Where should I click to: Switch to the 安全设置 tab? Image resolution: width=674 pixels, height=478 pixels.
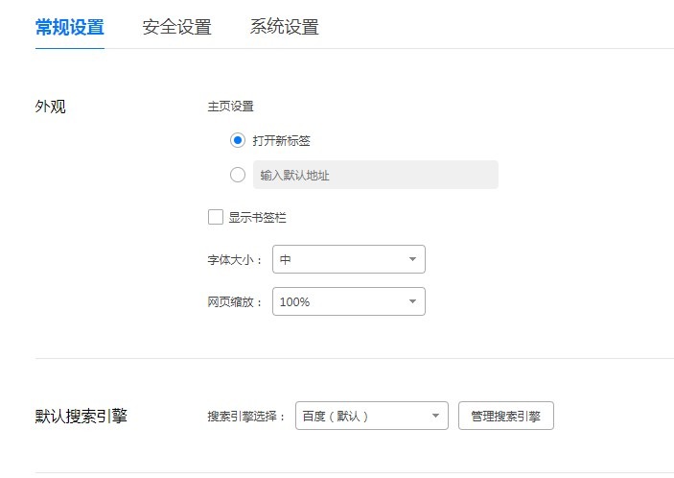point(176,27)
